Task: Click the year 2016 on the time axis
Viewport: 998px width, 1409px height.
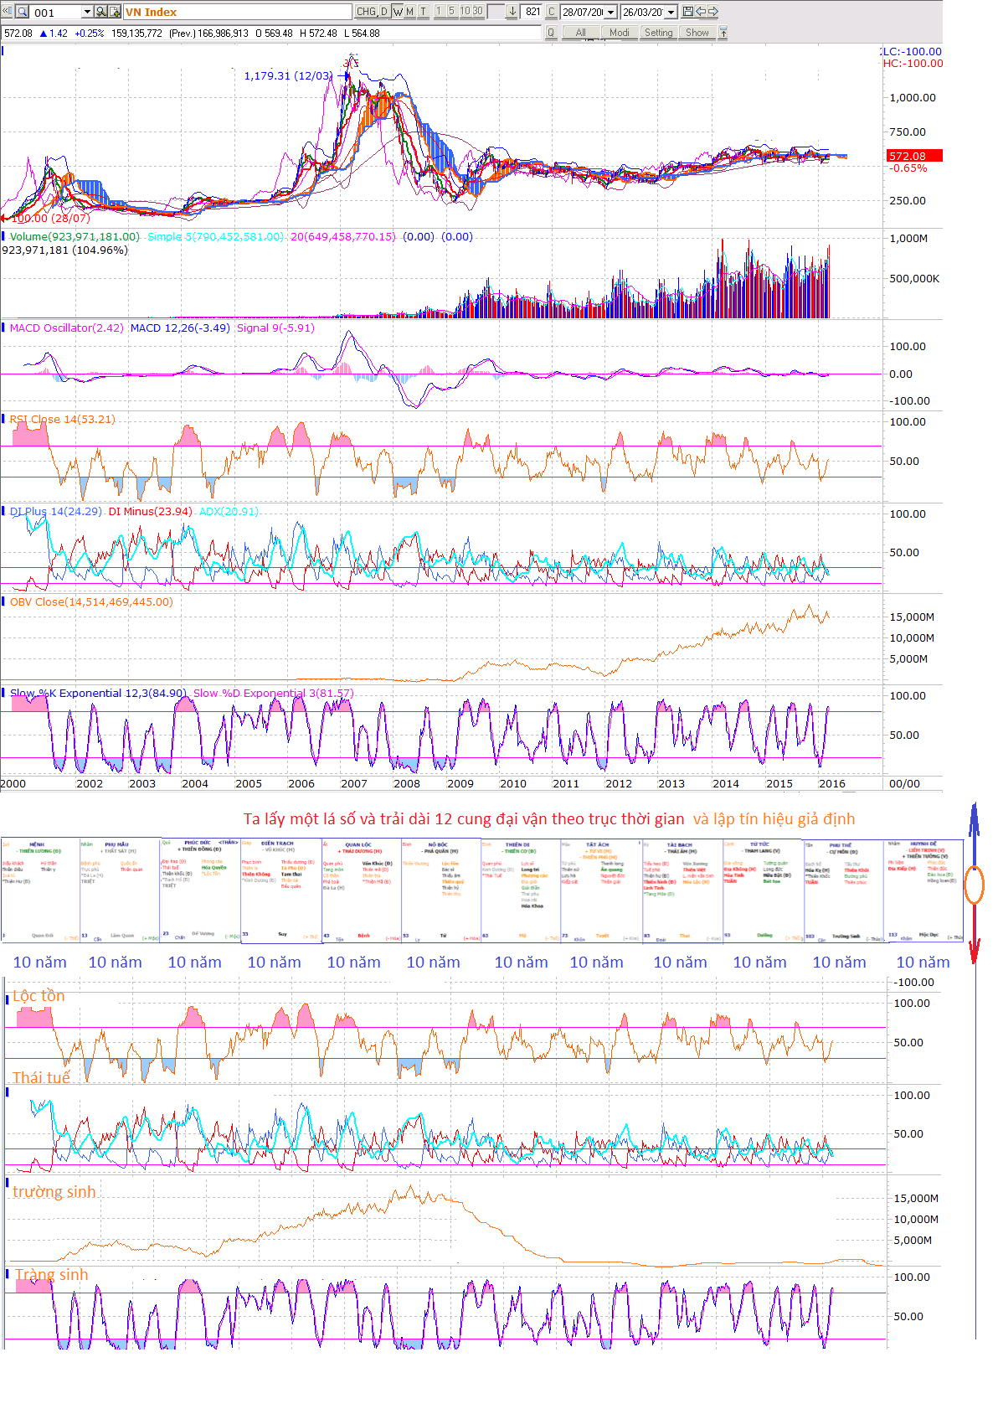Action: pyautogui.click(x=832, y=784)
